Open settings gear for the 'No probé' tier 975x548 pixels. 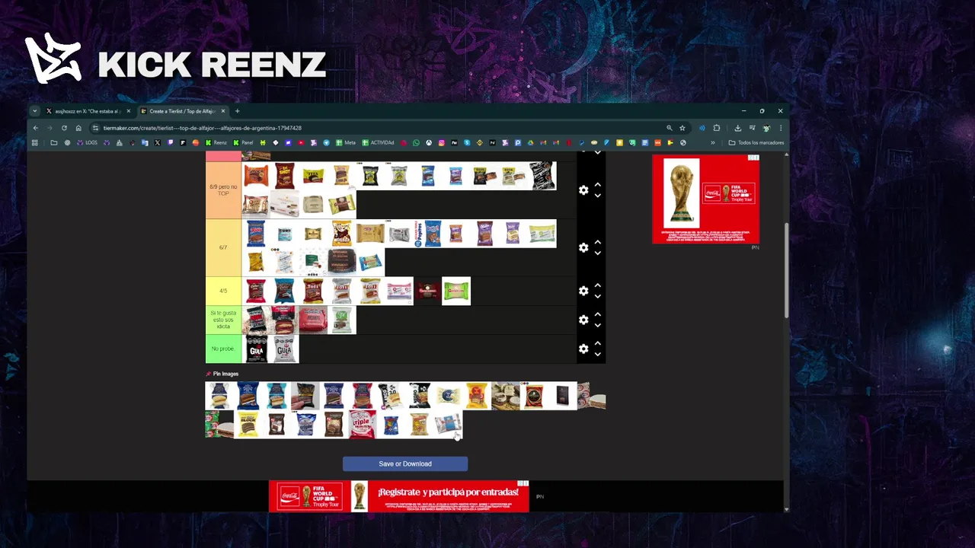click(x=583, y=349)
